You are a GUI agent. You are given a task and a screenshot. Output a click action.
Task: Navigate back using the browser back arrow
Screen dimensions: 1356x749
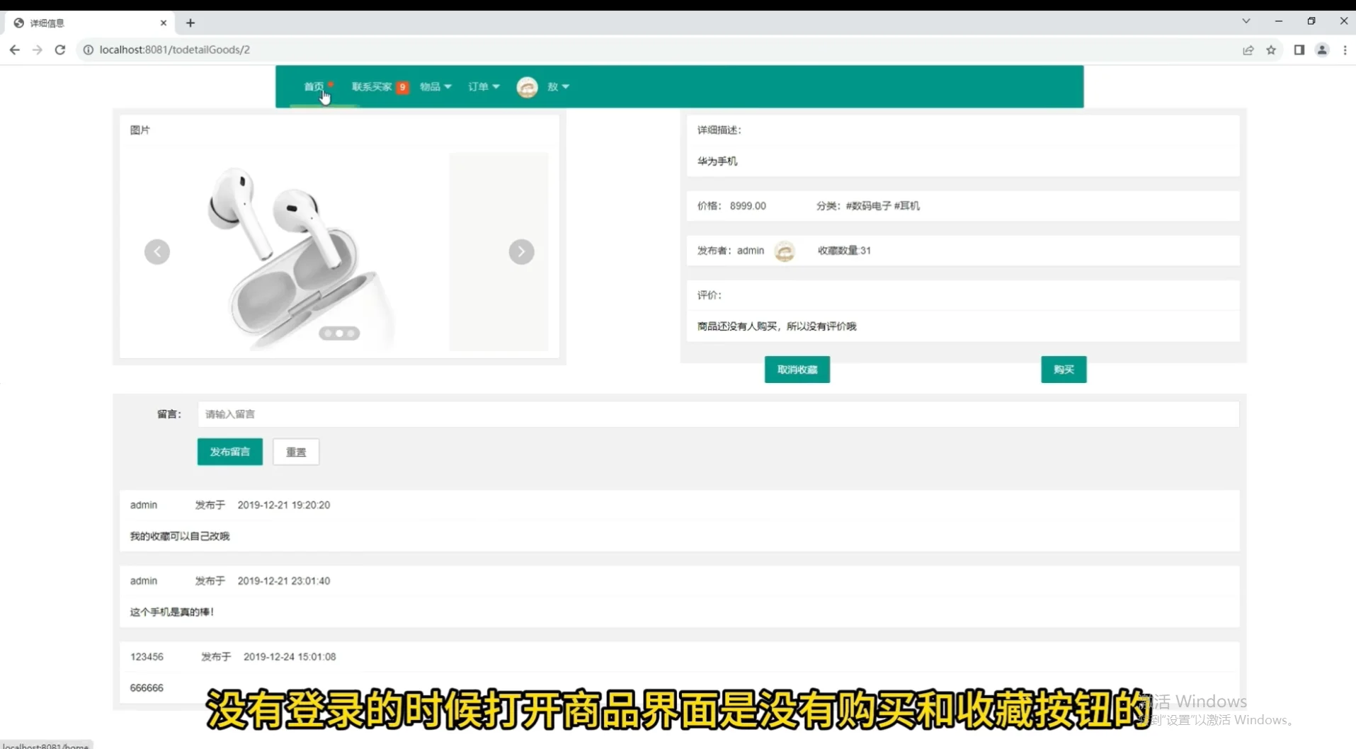[14, 50]
